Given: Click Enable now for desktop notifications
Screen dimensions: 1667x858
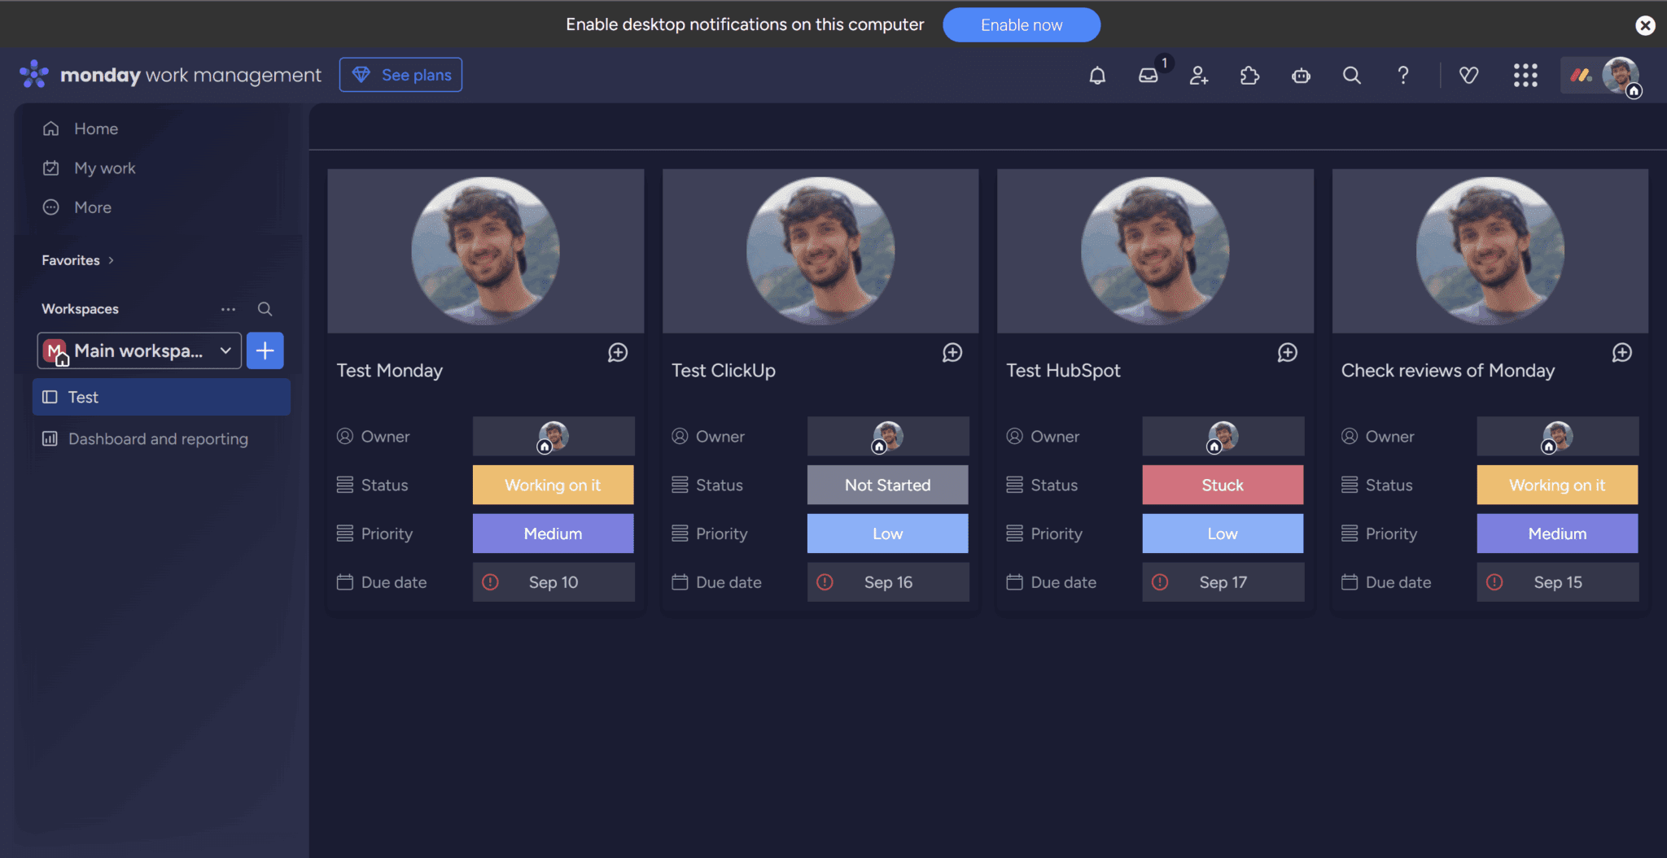Looking at the screenshot, I should tap(1022, 25).
